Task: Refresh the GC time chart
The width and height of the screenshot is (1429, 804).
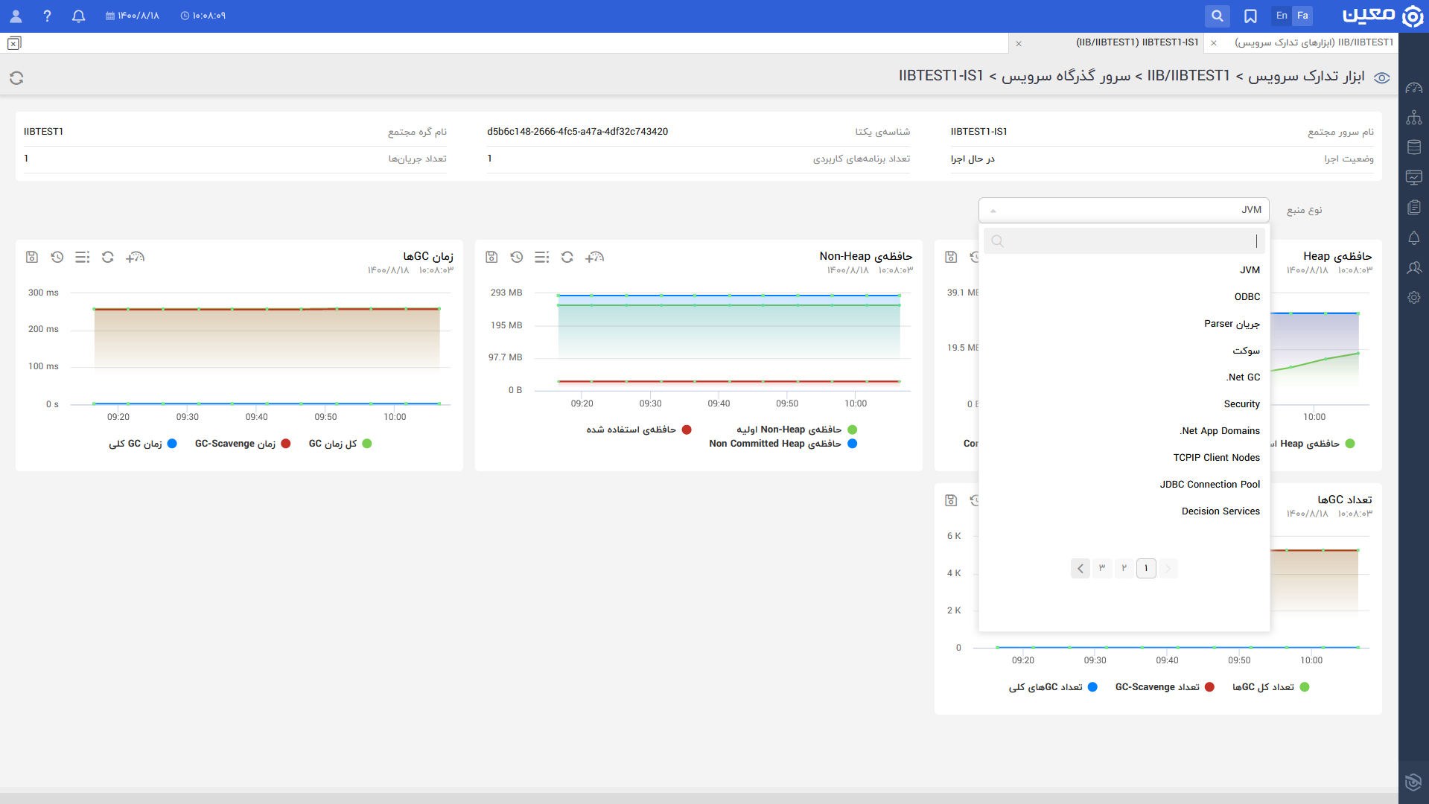Action: coord(108,257)
